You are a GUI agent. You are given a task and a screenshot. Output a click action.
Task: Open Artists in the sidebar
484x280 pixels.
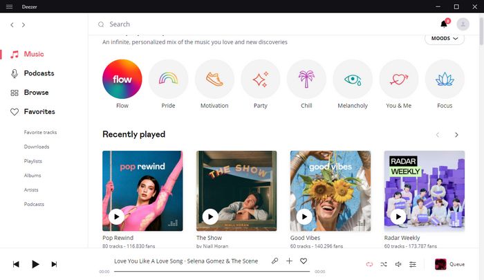(31, 190)
